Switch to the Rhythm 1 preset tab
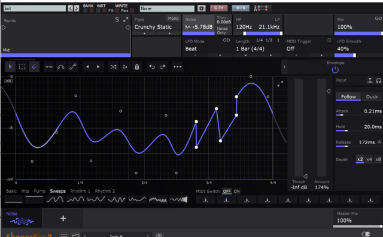This screenshot has width=383, height=237. [80, 191]
